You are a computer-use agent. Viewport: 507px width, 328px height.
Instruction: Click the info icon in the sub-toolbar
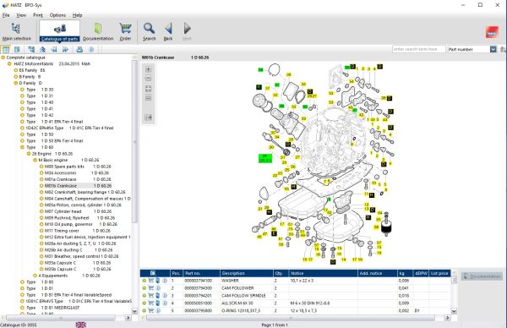pyautogui.click(x=91, y=50)
